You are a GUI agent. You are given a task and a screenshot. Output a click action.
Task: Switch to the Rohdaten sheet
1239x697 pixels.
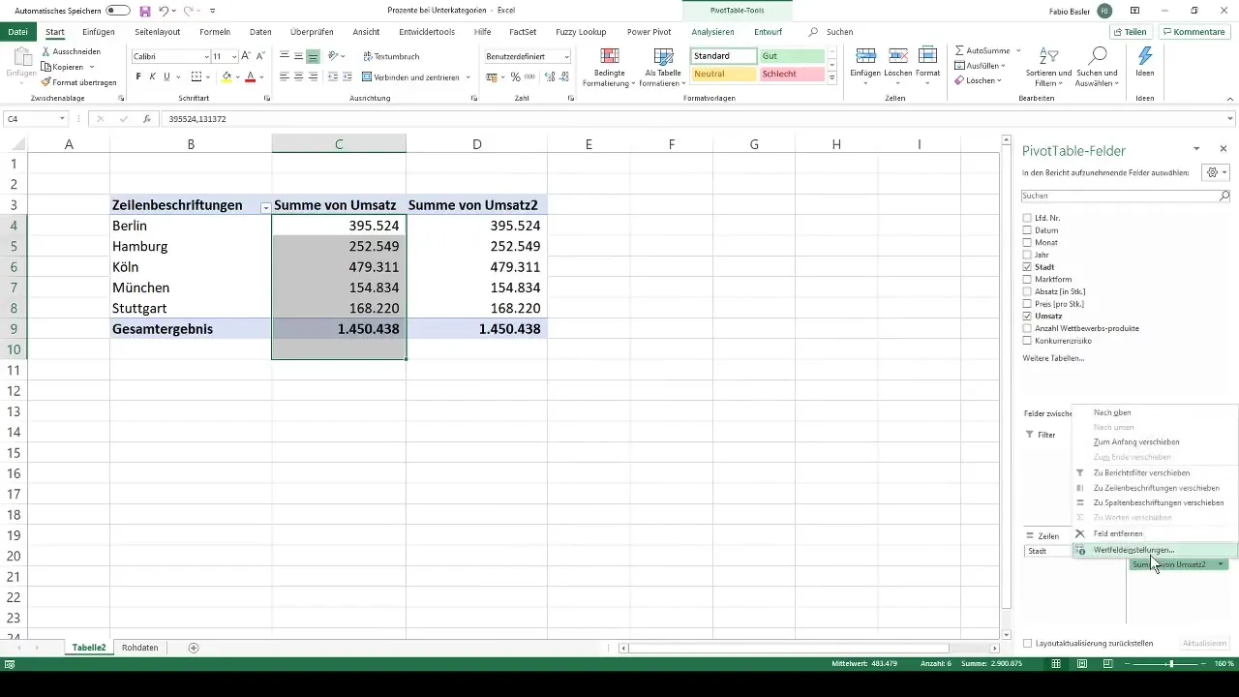click(x=140, y=648)
